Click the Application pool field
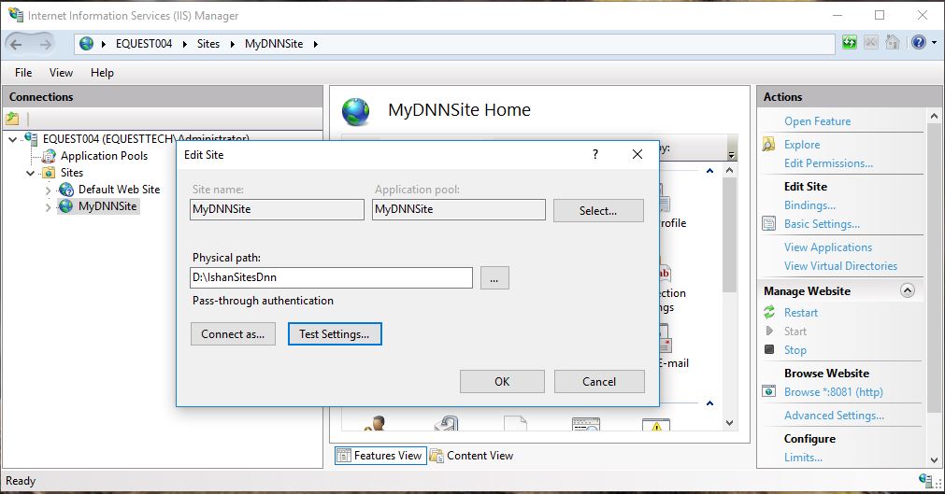Screen dimensions: 945x494 pos(459,209)
